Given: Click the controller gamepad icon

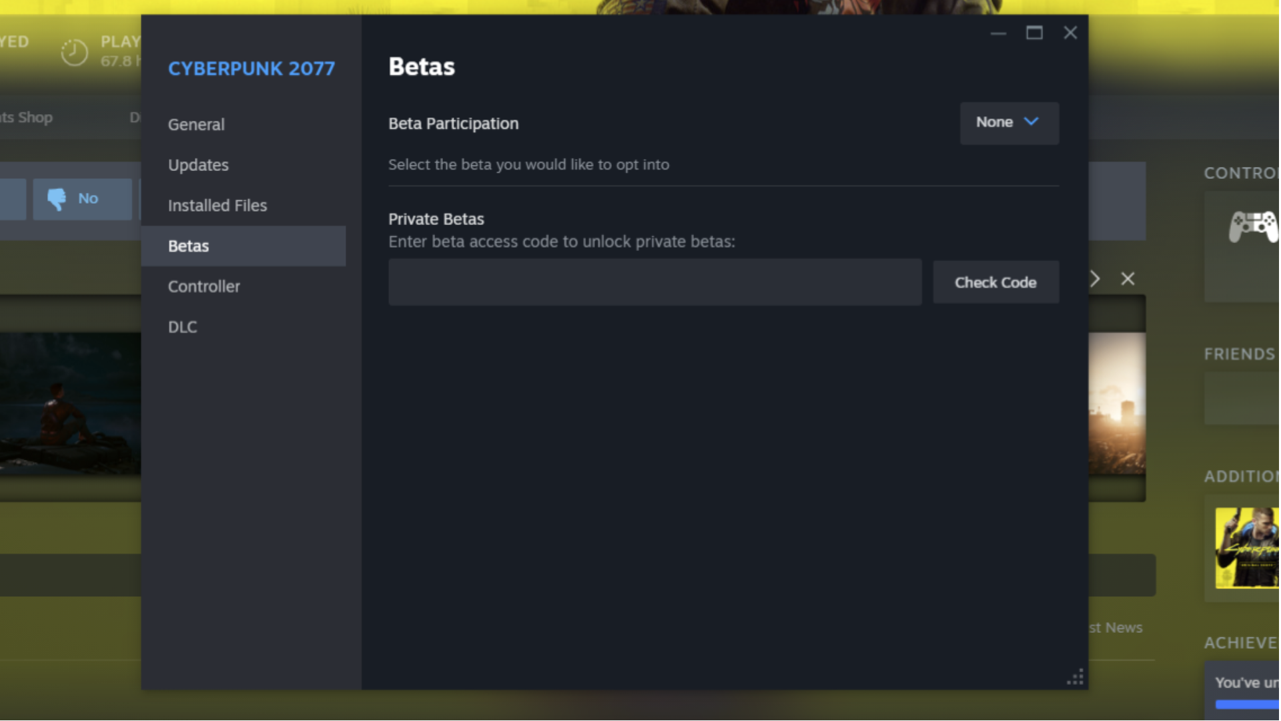Looking at the screenshot, I should tap(1253, 226).
